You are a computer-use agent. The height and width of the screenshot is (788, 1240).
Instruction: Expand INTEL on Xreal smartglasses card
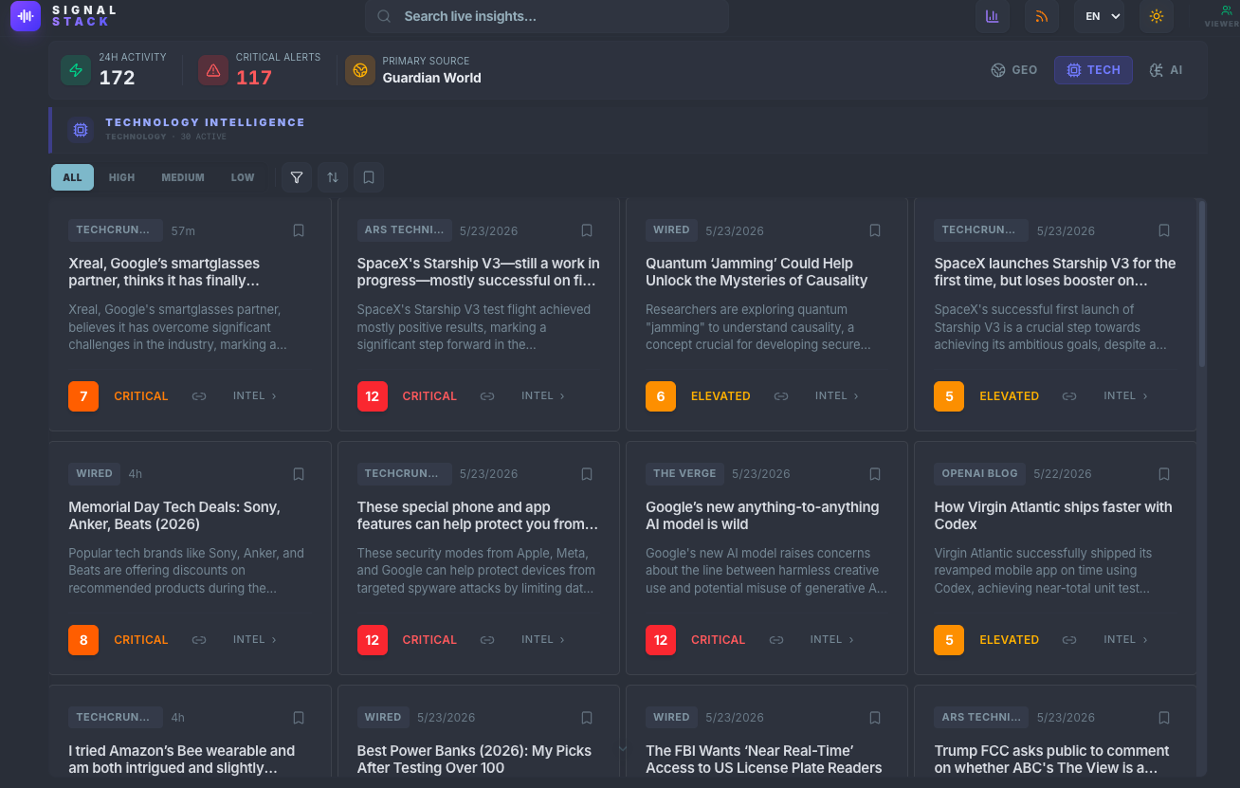(255, 396)
